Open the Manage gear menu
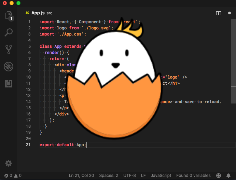236x180 pixels. (9, 163)
